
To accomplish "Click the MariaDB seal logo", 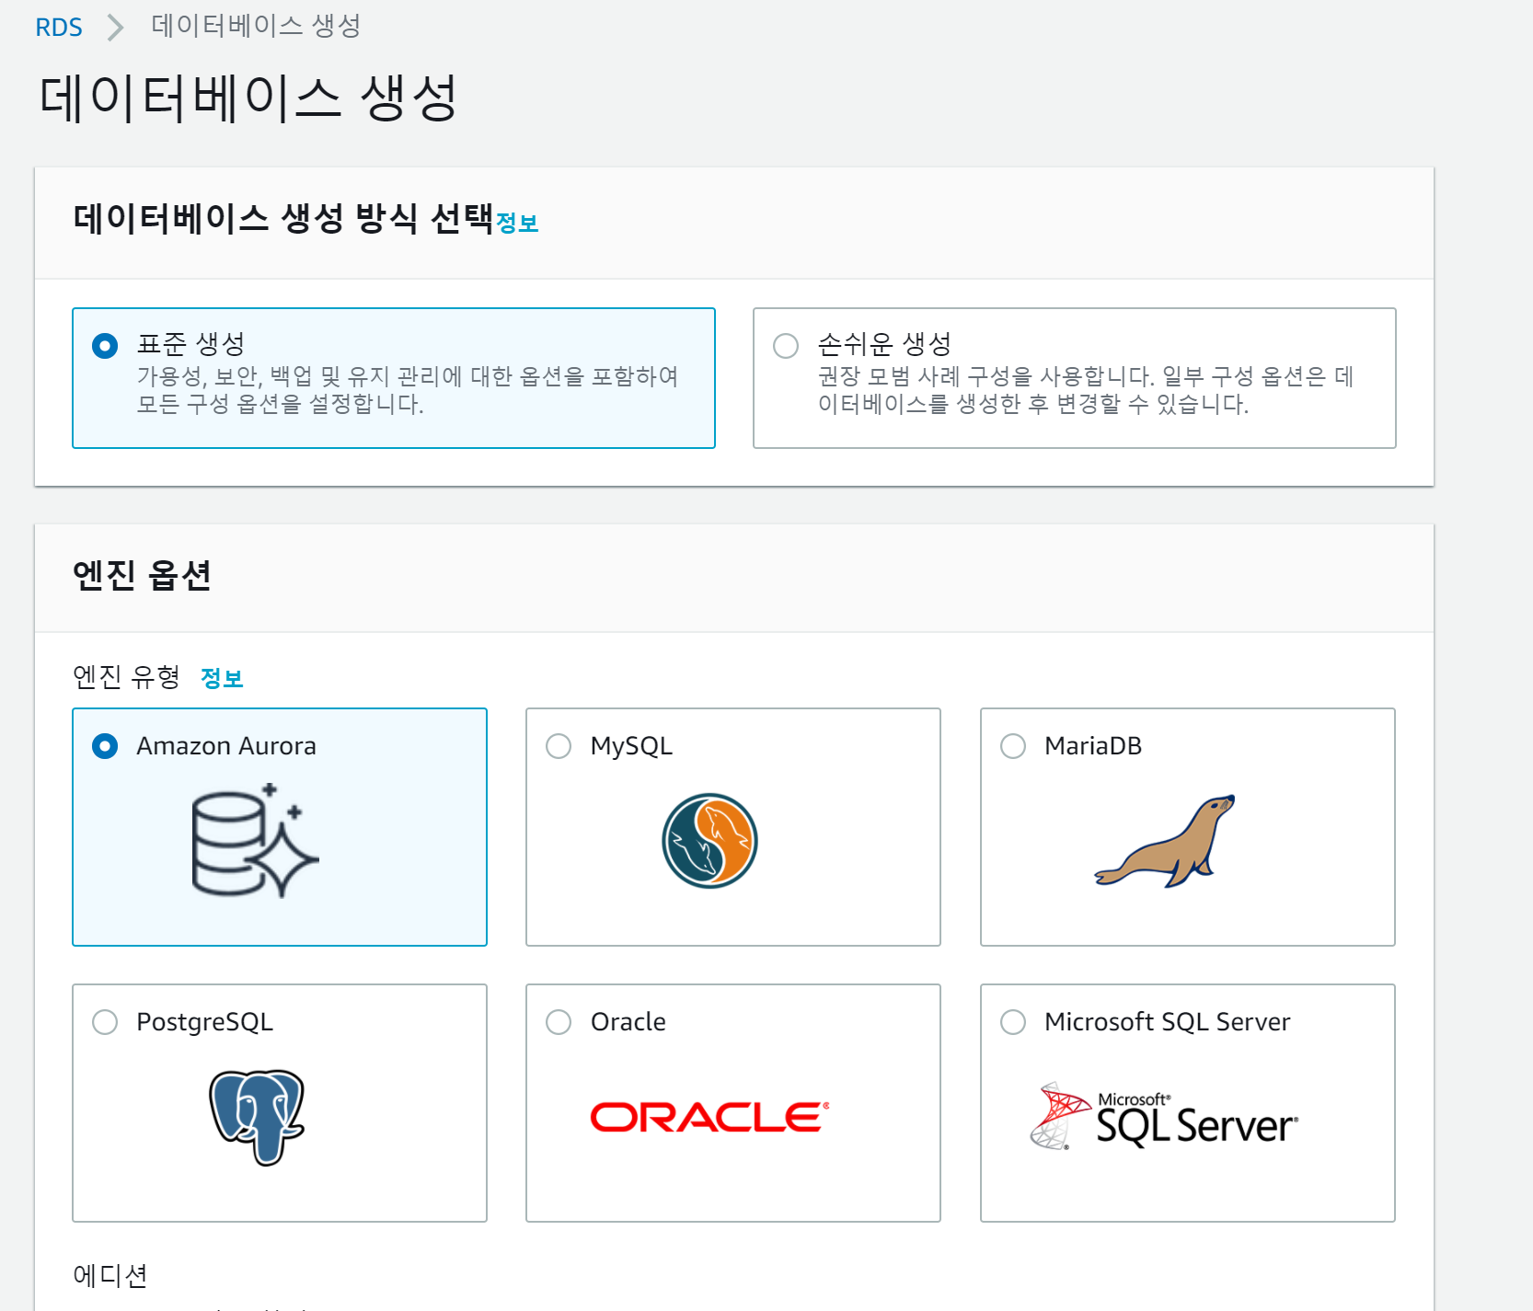I will (x=1165, y=841).
